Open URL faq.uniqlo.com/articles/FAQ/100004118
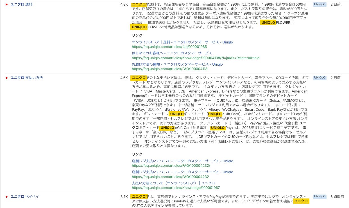Image resolution: width=349 pixels, height=208 pixels. tap(170, 69)
